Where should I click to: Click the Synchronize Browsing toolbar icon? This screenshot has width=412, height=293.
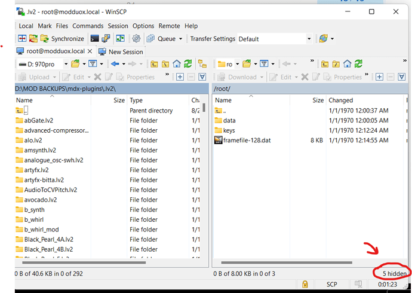(x=120, y=39)
